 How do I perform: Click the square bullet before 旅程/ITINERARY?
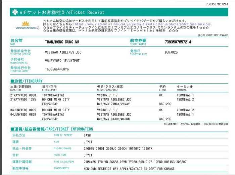12,81
